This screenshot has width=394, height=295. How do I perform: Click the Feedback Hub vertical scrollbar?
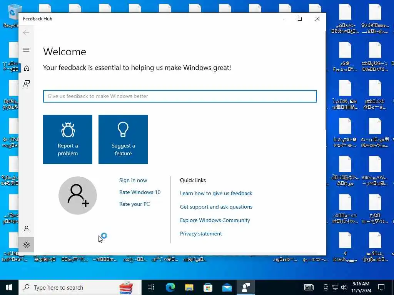(x=325, y=80)
